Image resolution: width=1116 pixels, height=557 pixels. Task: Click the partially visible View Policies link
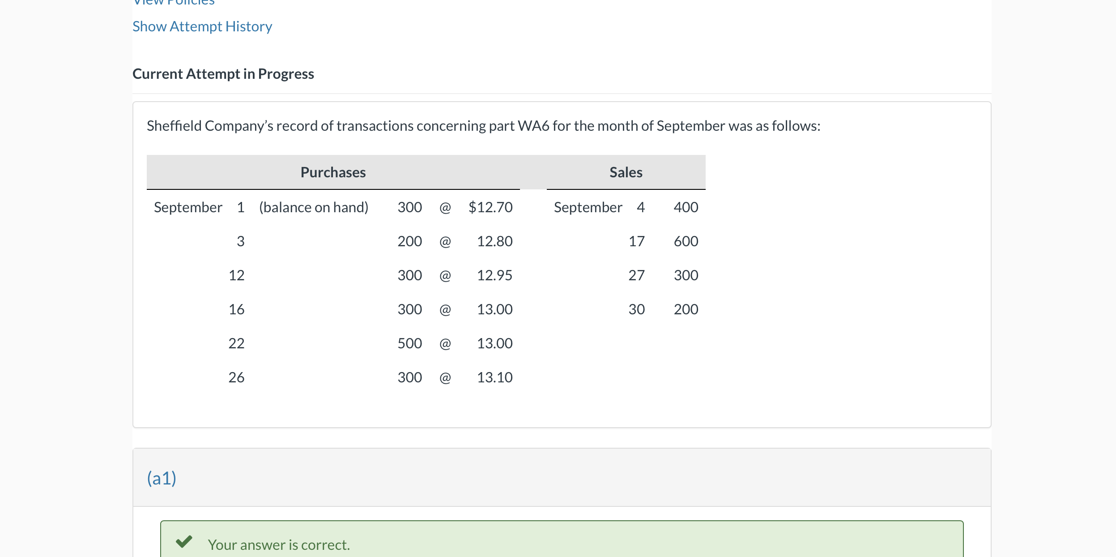click(x=174, y=3)
